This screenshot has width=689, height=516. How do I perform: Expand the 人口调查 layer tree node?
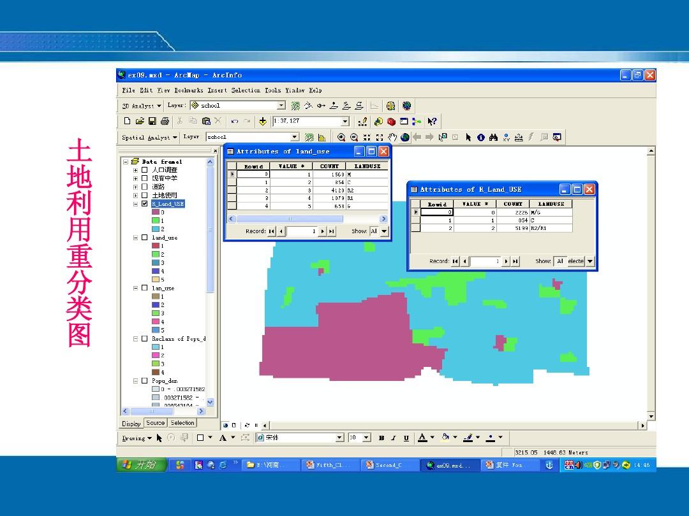(x=135, y=170)
